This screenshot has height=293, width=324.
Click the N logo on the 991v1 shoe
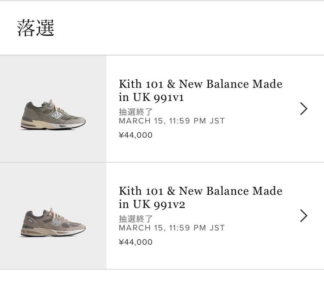(x=56, y=115)
